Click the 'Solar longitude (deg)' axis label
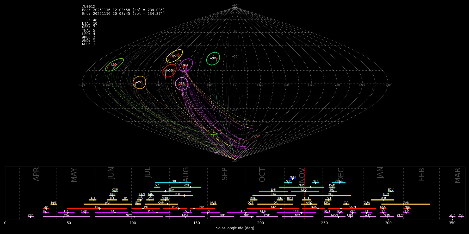 pyautogui.click(x=235, y=228)
